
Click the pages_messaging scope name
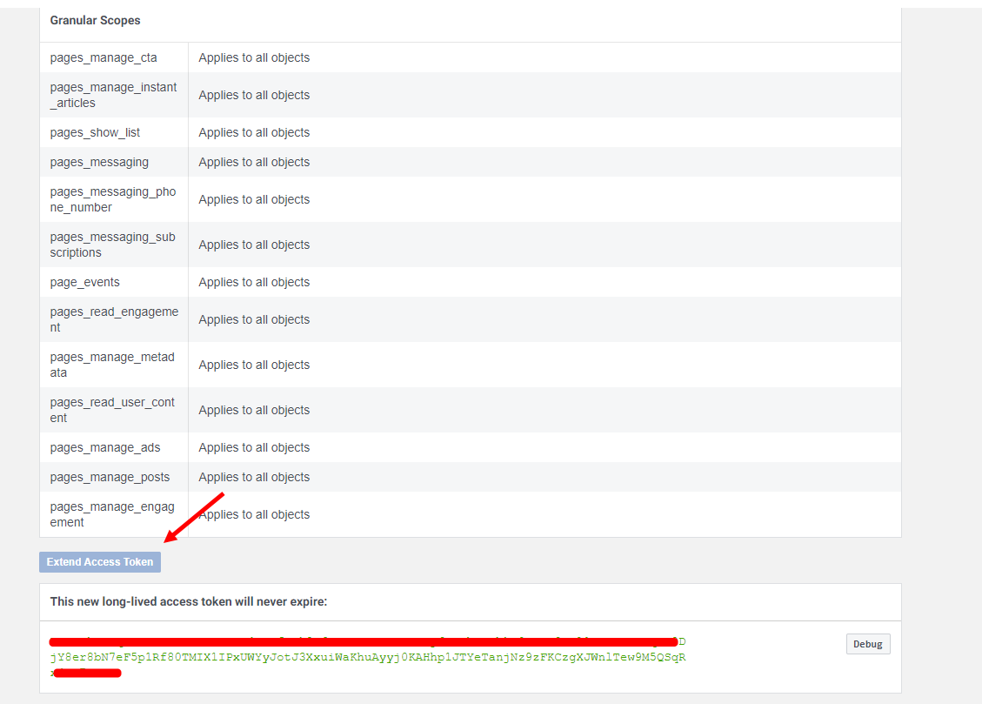pyautogui.click(x=99, y=162)
